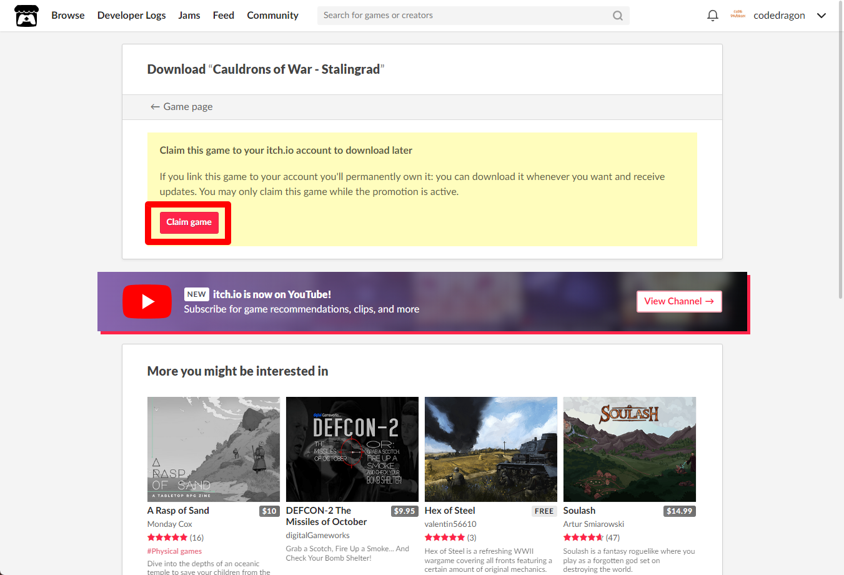Click the $10 price tag
Screen dimensions: 844x575
[x=269, y=511]
